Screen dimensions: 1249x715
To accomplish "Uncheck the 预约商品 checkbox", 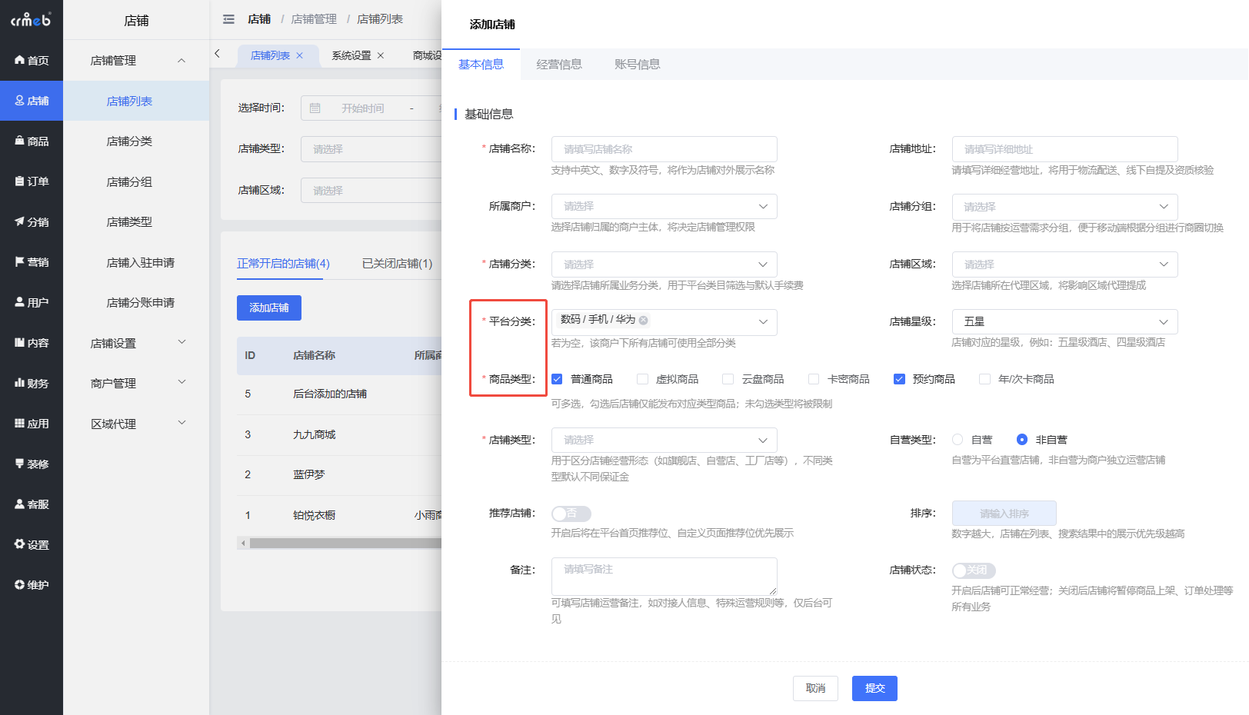I will [899, 379].
